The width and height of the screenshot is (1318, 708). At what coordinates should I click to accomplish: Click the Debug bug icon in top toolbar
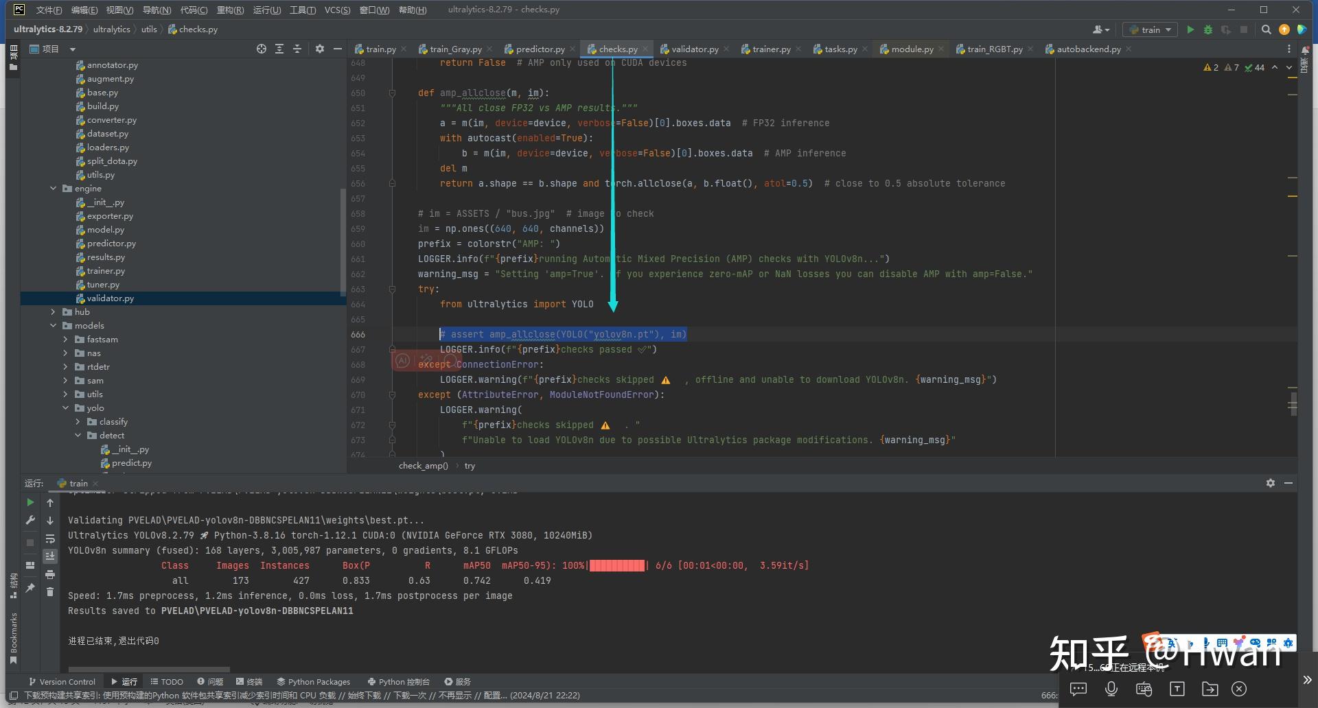coord(1208,29)
